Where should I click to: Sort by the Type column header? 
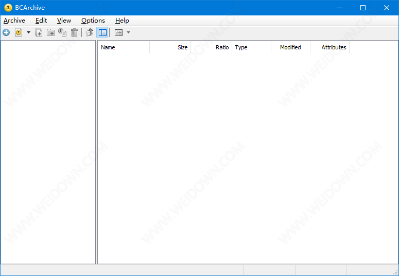pos(251,47)
